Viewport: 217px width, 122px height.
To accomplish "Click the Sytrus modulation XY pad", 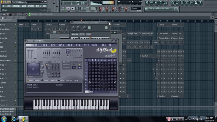I will click(33, 69).
